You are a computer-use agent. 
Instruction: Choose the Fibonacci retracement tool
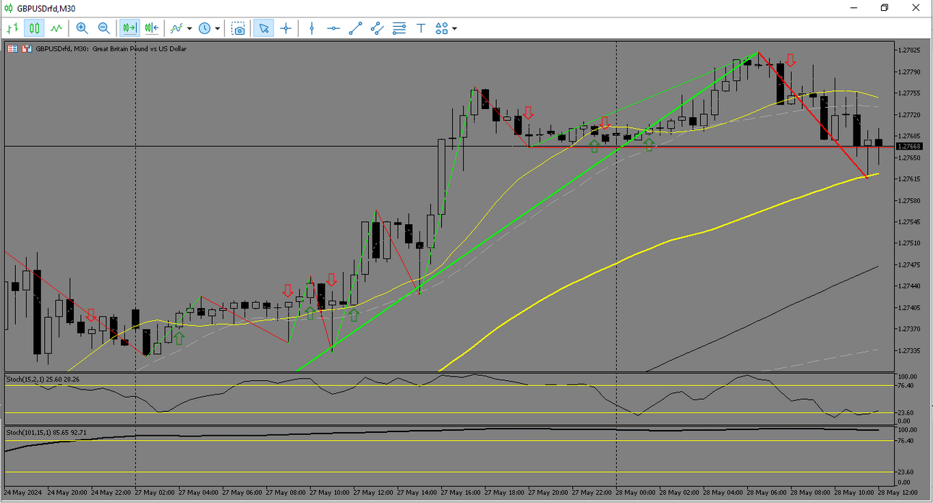coord(399,28)
